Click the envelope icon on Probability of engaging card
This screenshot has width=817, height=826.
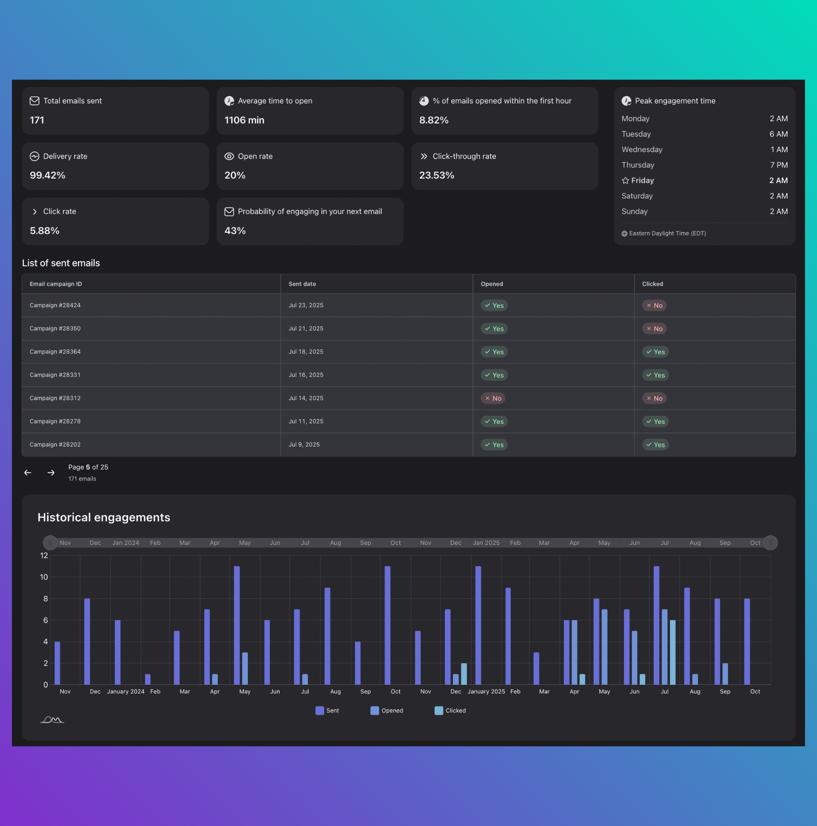229,211
